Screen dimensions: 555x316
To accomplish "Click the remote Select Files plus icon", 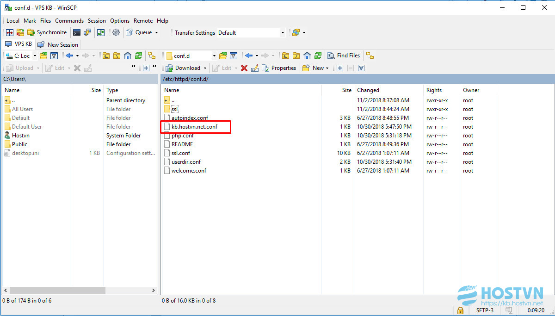I will tap(340, 68).
